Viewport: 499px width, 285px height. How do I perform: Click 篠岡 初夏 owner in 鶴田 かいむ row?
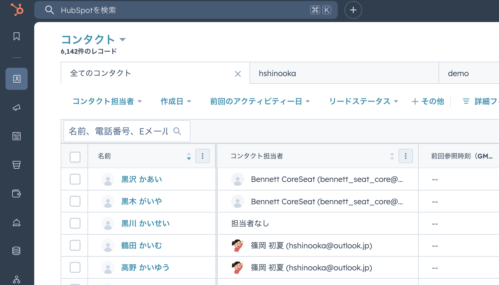click(312, 245)
